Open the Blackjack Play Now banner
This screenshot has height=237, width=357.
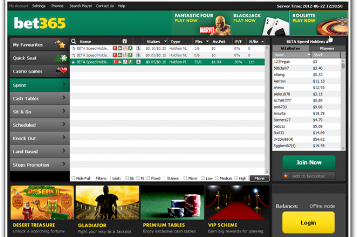coord(260,23)
